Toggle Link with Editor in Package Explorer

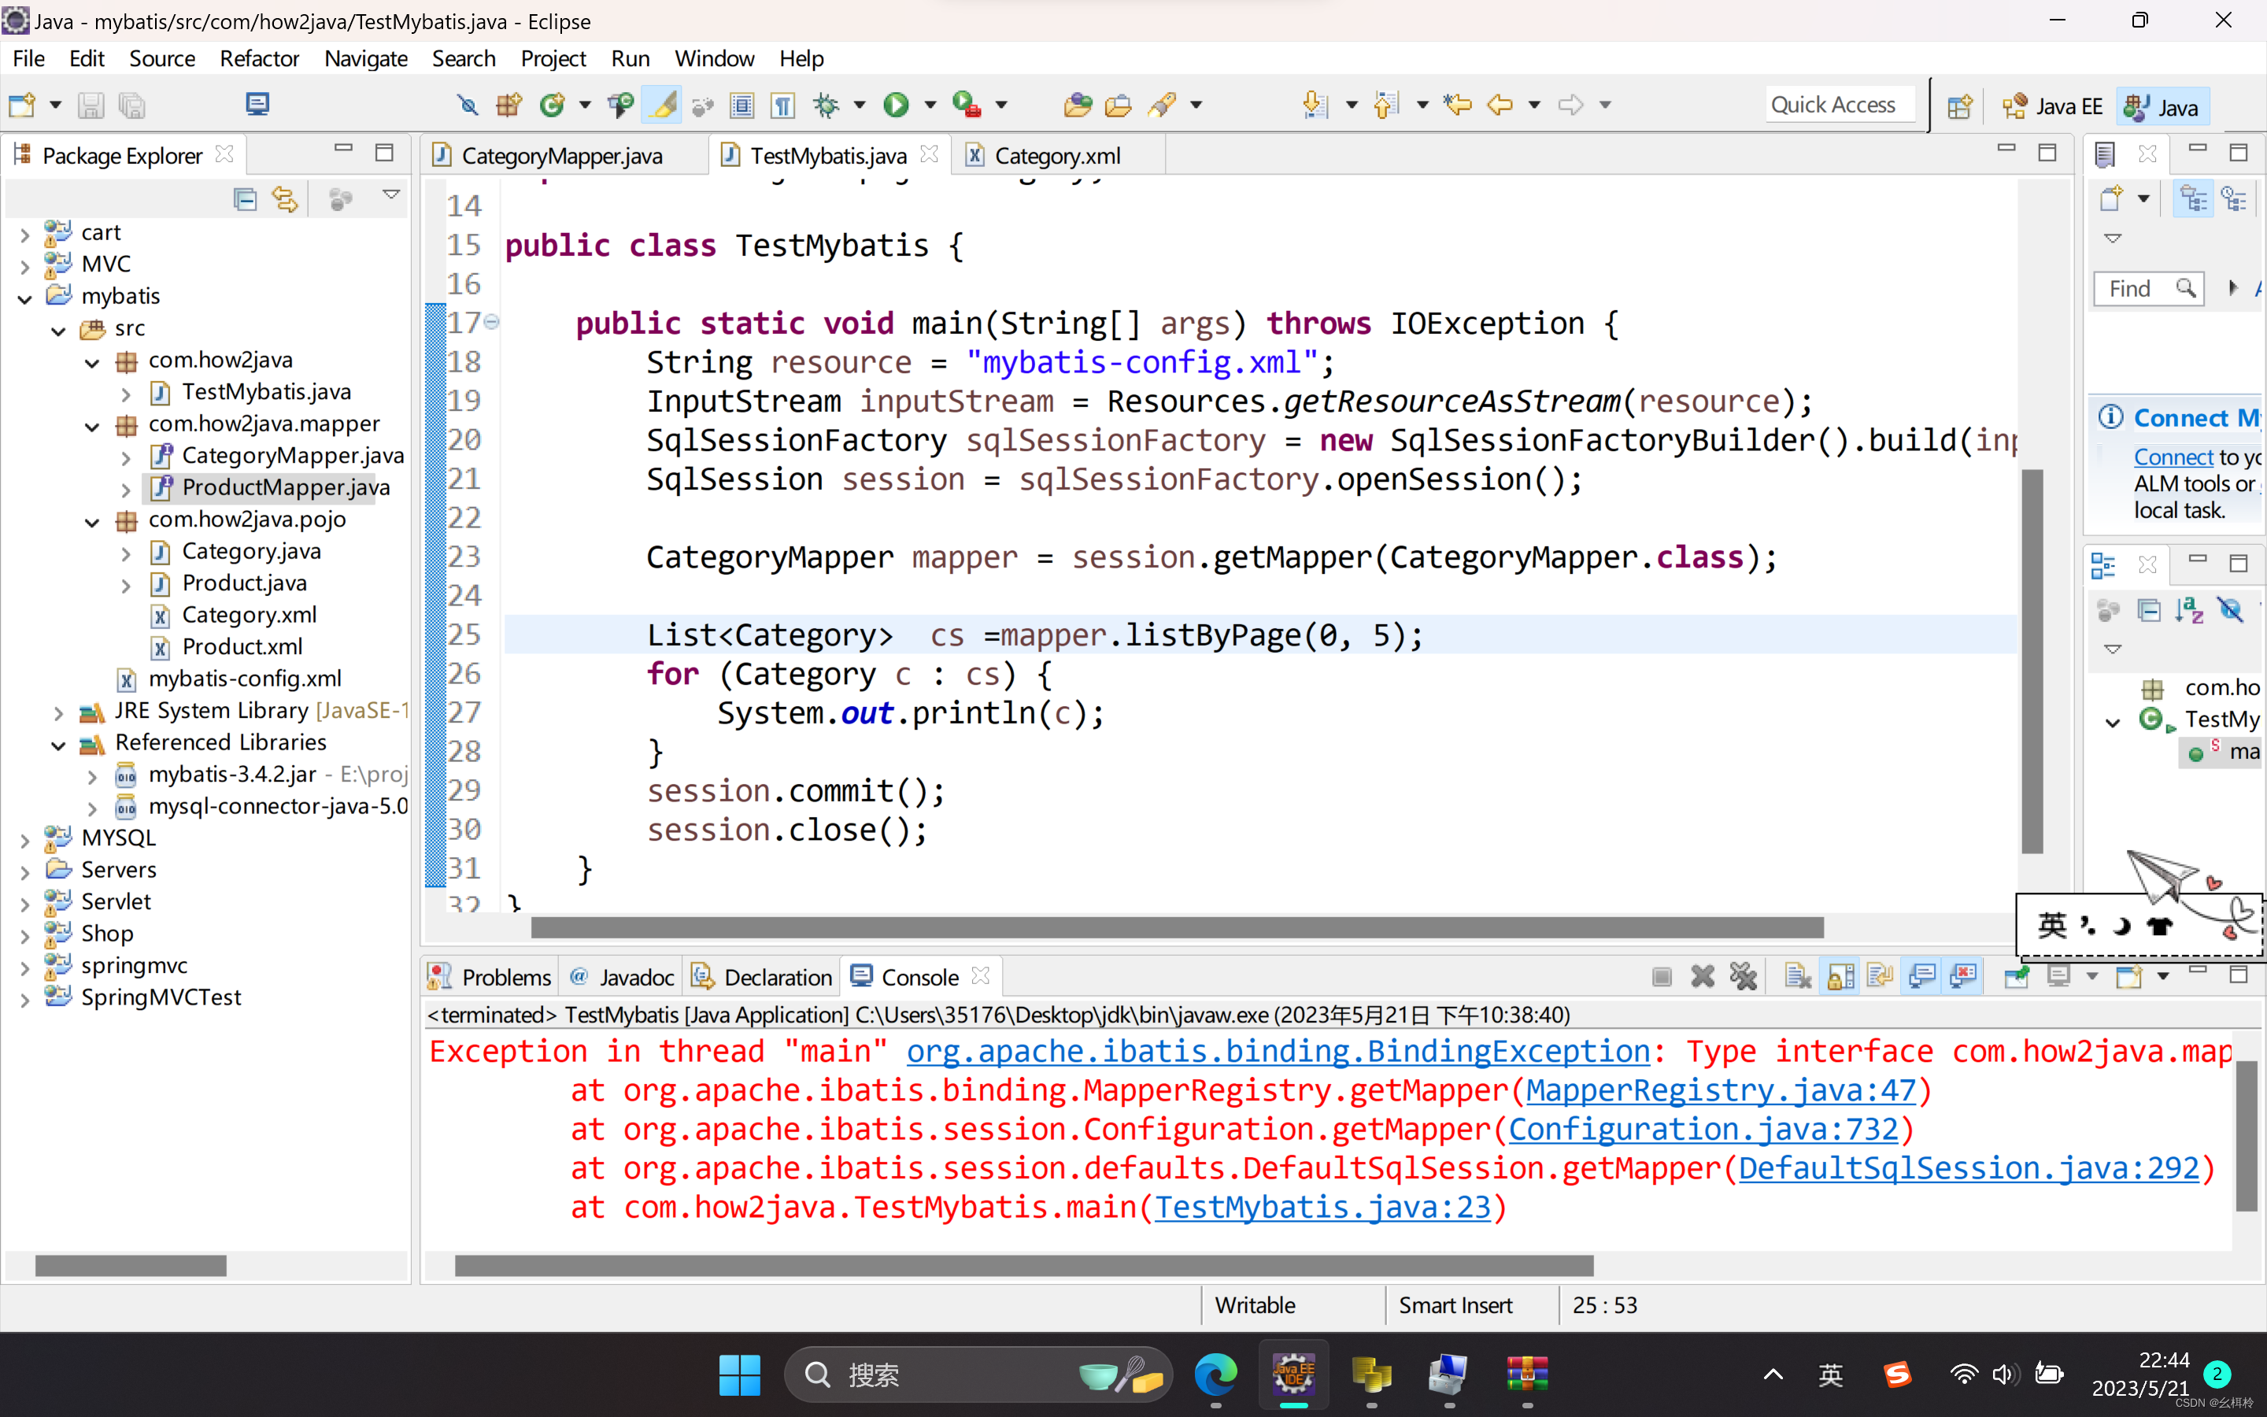click(285, 198)
